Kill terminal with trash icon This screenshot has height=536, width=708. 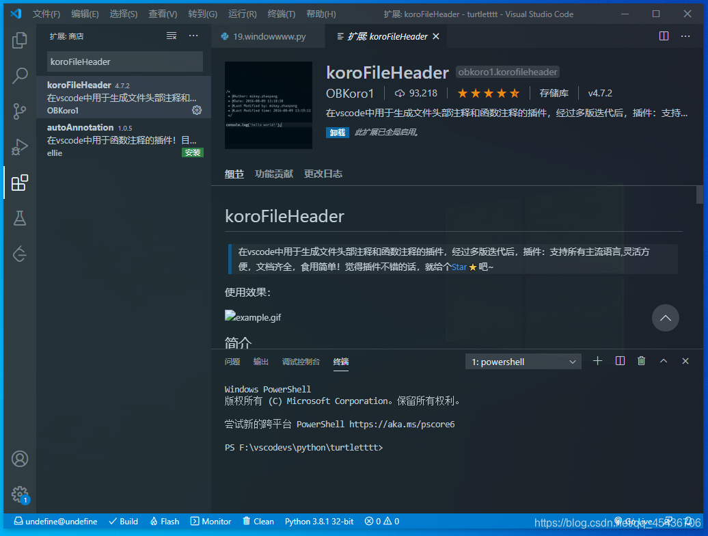[x=641, y=361]
